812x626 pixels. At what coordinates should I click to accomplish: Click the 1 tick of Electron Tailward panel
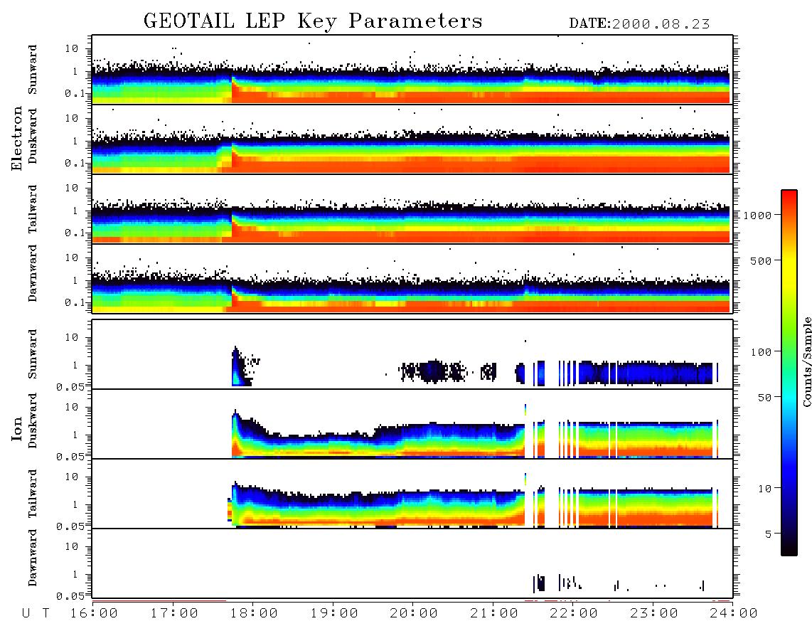pyautogui.click(x=75, y=211)
